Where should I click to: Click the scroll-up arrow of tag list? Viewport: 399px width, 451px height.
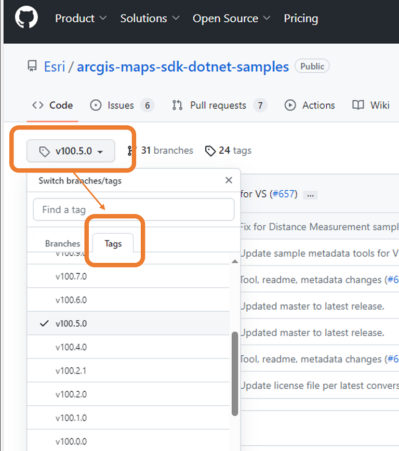coord(235,261)
